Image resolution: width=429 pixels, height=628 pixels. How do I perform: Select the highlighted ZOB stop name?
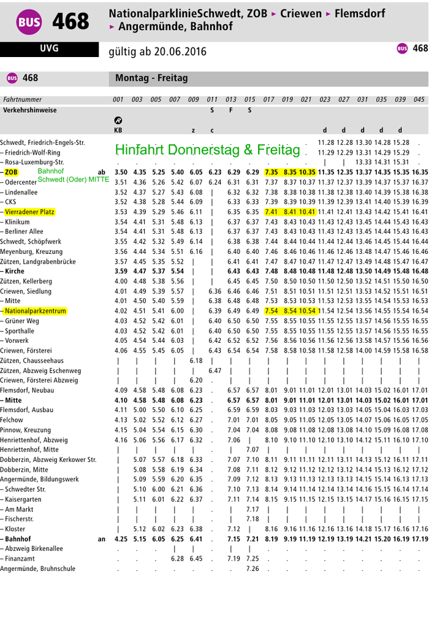coord(11,172)
